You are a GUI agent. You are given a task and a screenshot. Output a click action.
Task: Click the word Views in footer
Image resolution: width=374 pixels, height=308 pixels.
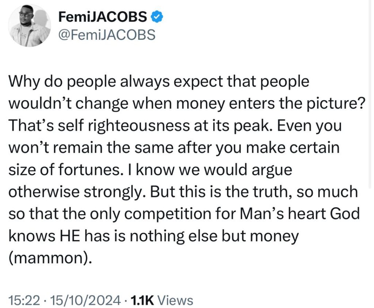click(x=175, y=300)
